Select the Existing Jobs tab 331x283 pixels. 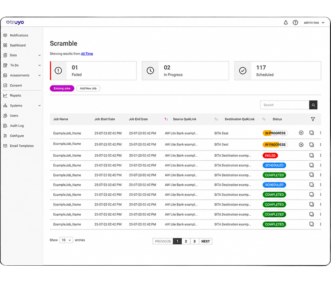click(62, 88)
